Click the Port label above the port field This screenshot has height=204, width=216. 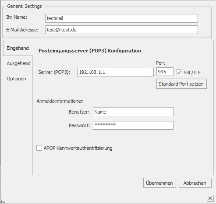click(160, 63)
